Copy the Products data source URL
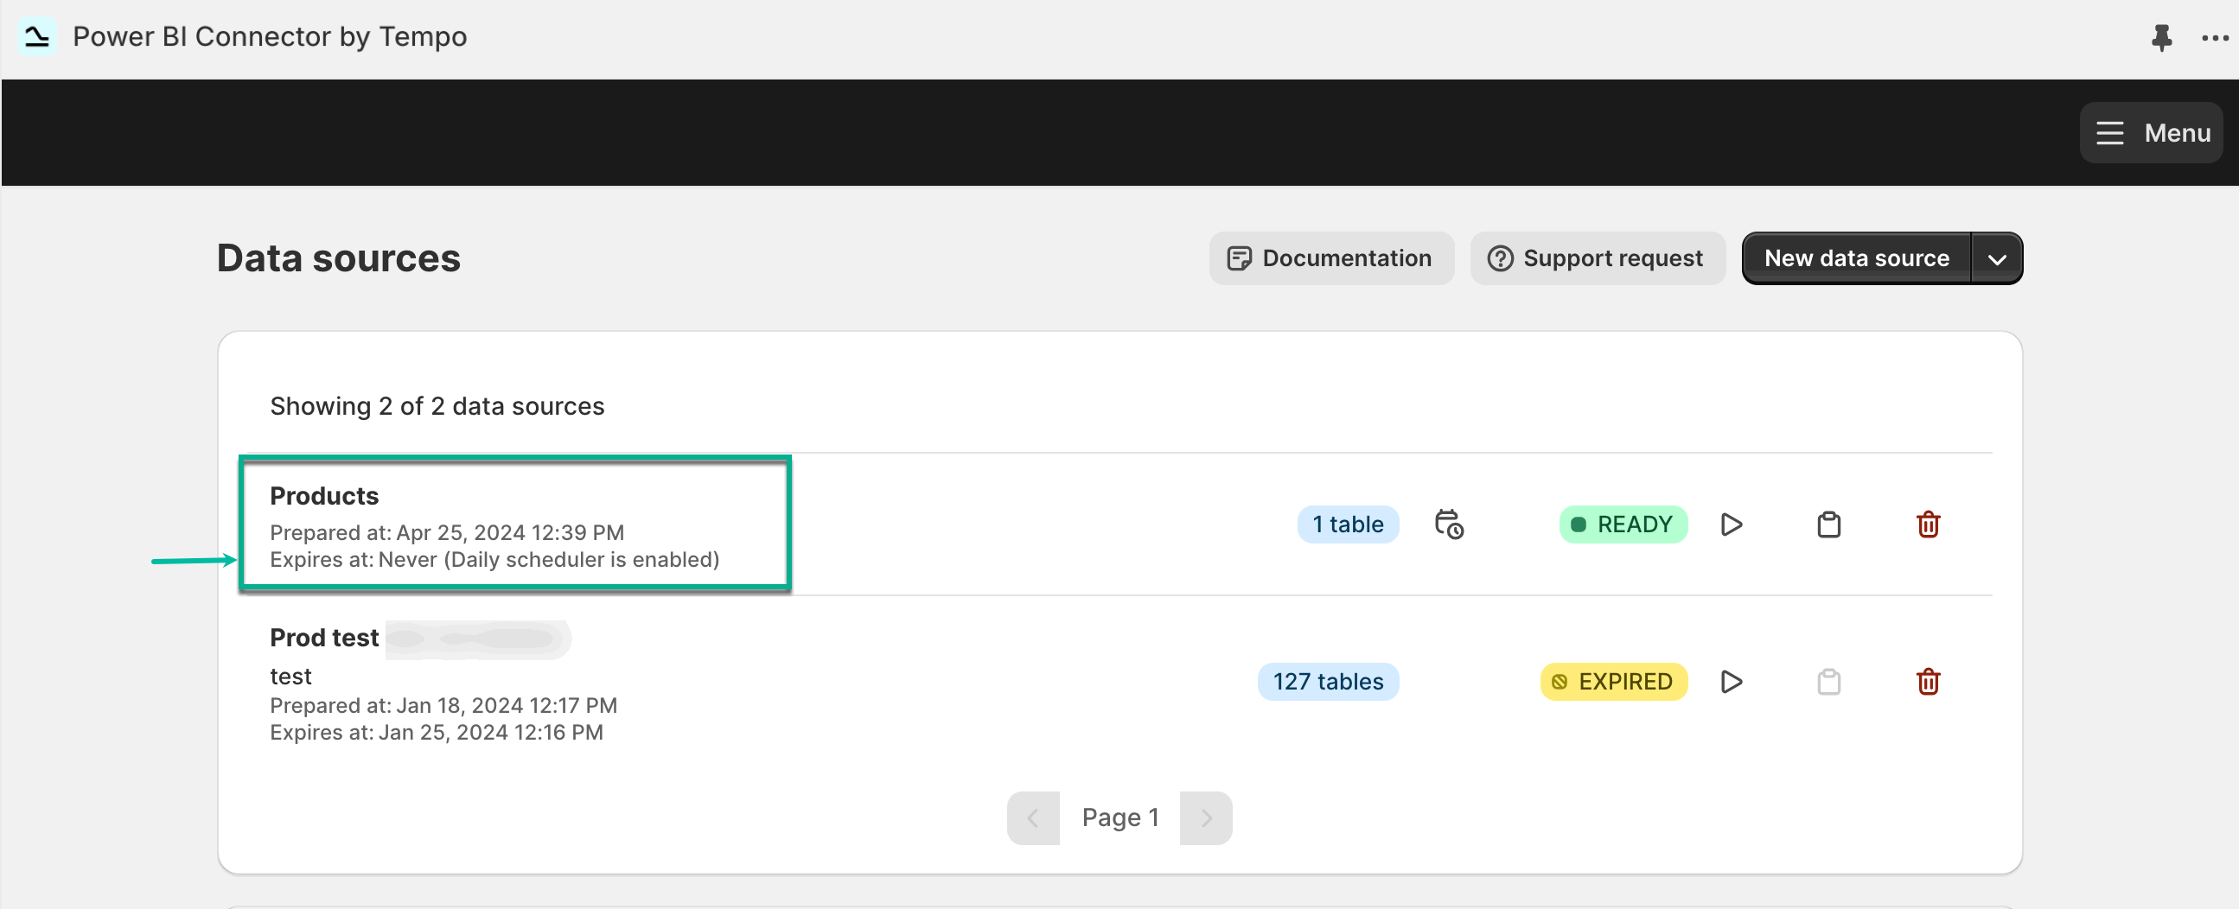The image size is (2239, 909). click(x=1828, y=524)
